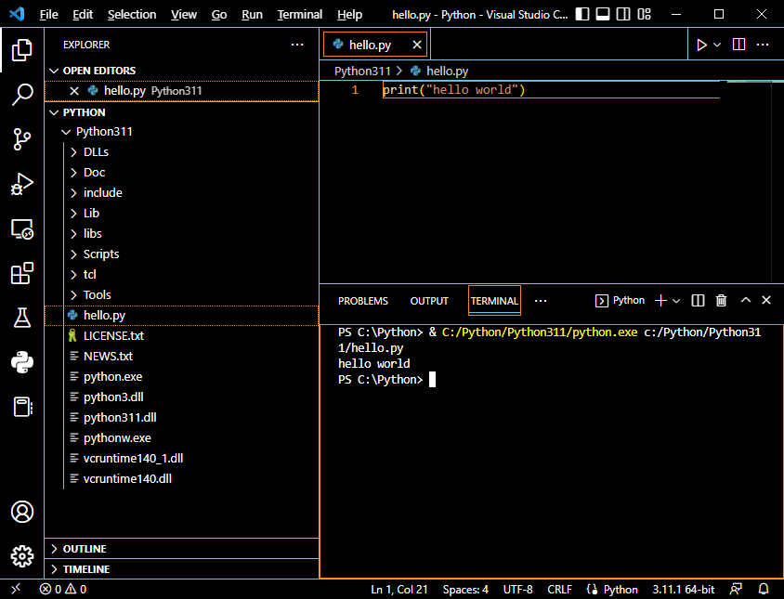Screen dimensions: 784x599
Task: Open remote window from status bar corner
Action: [16, 589]
